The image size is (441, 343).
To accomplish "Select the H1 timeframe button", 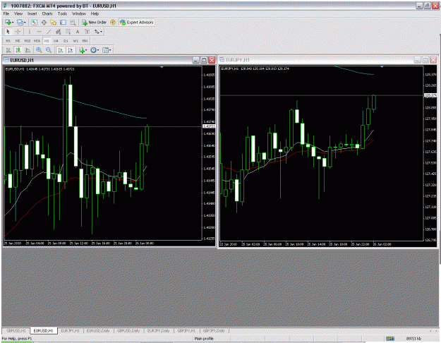I will pos(47,41).
